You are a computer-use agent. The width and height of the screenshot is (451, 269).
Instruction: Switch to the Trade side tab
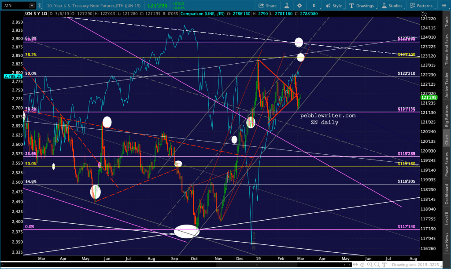(447, 22)
